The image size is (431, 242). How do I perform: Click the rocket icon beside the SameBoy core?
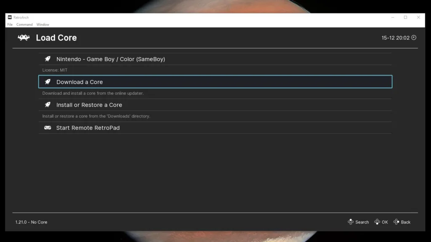coord(48,59)
